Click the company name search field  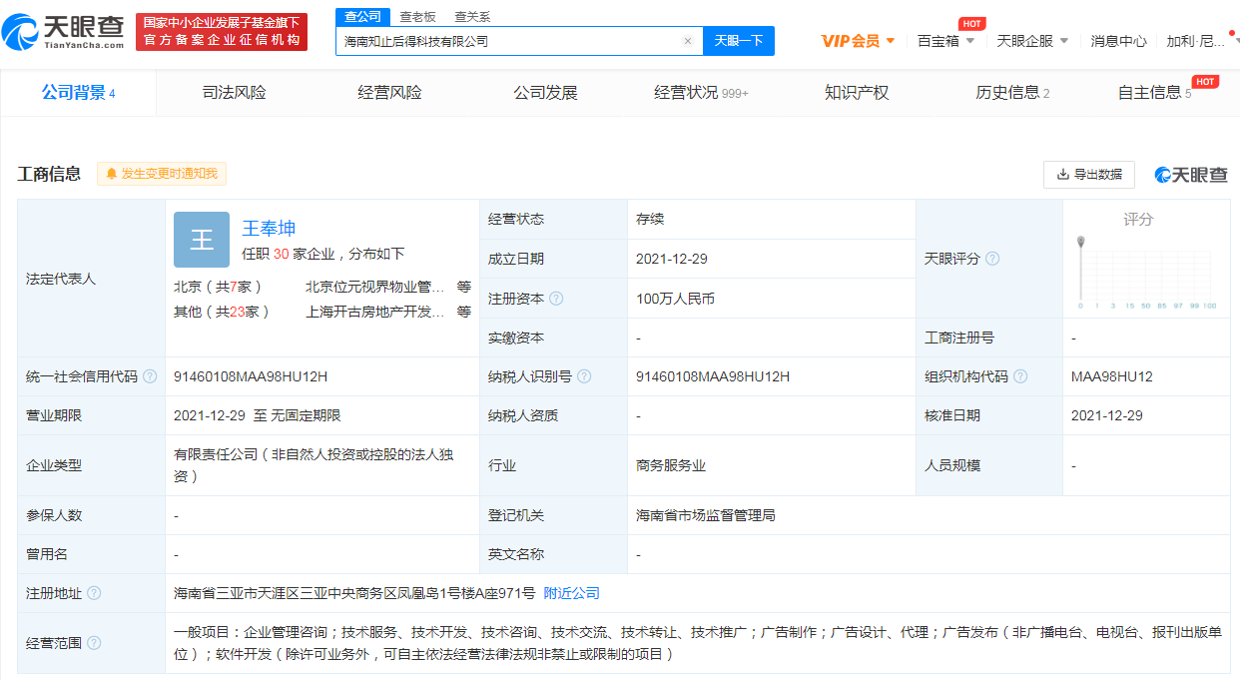tap(509, 41)
